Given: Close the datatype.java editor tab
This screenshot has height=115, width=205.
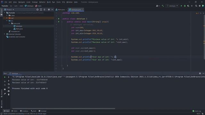Looking at the screenshot, I should click(82, 10).
